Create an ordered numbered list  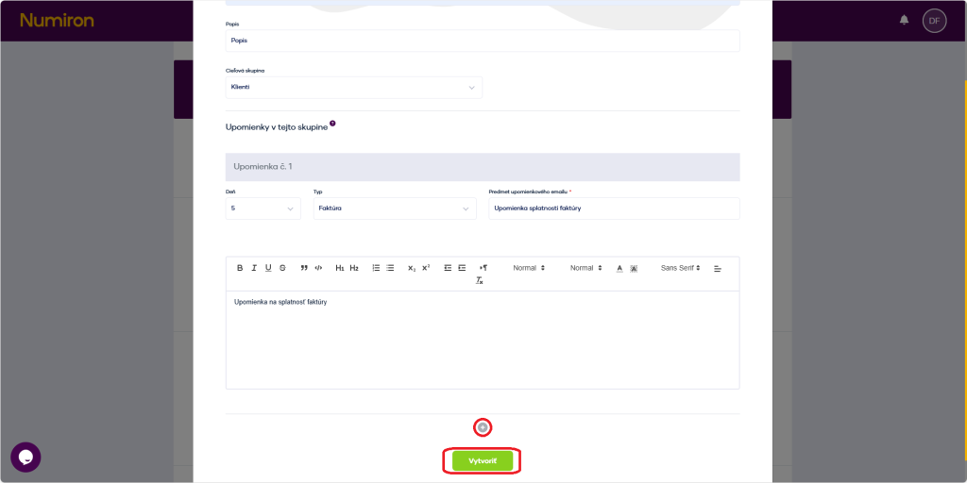(x=376, y=268)
